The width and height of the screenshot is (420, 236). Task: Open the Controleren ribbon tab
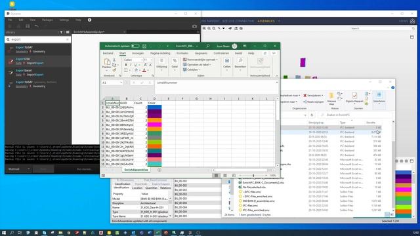pos(221,53)
